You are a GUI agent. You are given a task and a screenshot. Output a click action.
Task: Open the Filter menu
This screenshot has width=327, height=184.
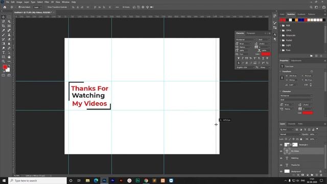pyautogui.click(x=46, y=2)
